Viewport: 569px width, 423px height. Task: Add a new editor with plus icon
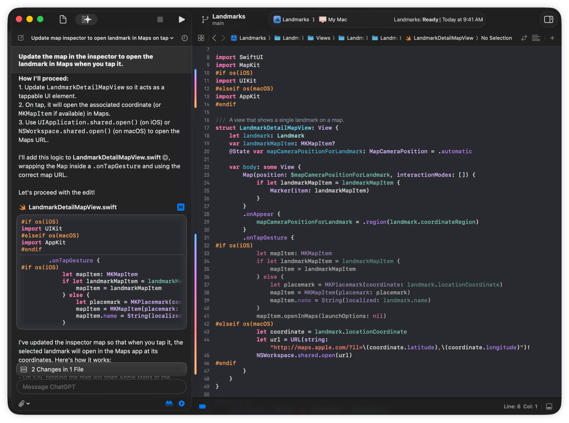click(x=552, y=38)
